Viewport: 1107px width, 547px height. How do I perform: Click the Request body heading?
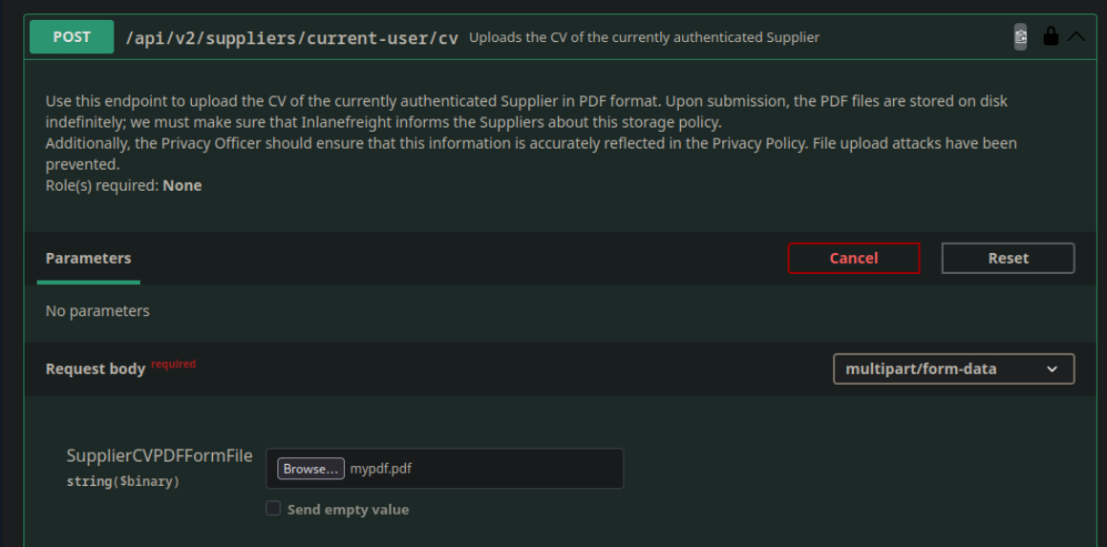(x=96, y=368)
